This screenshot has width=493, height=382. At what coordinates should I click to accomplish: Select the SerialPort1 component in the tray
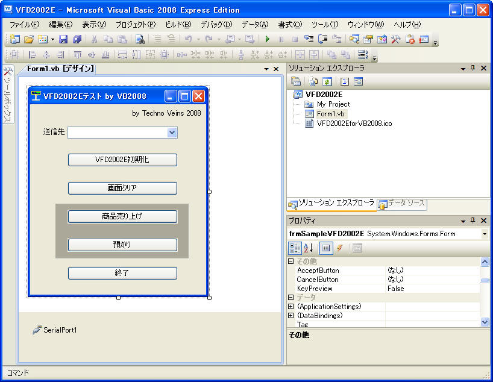[x=55, y=330]
